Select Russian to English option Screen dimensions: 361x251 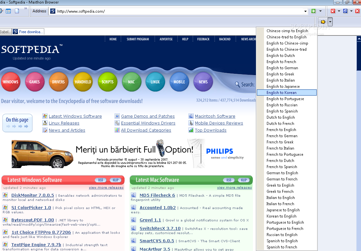[287, 235]
